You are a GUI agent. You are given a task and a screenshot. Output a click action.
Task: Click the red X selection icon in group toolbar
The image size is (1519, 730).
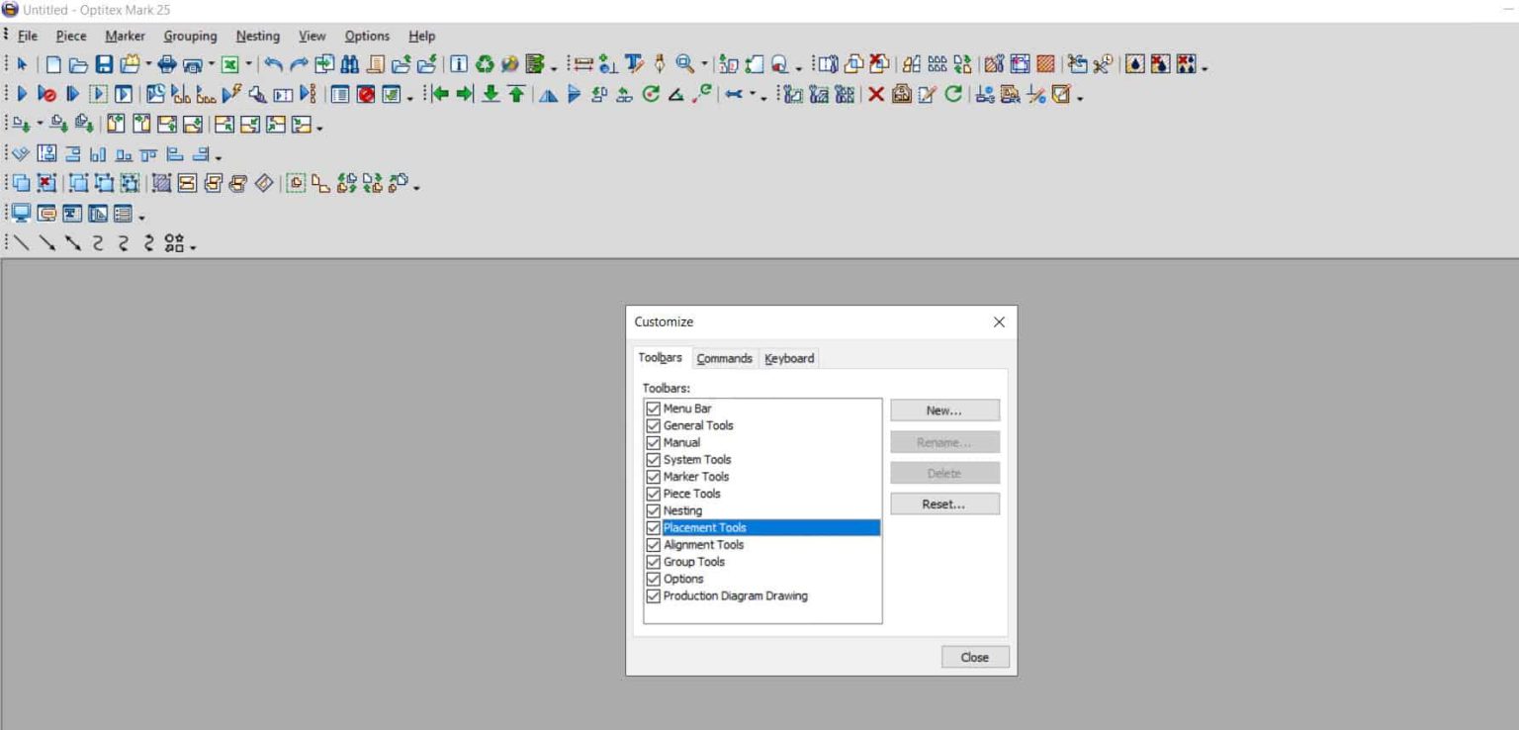[x=46, y=183]
